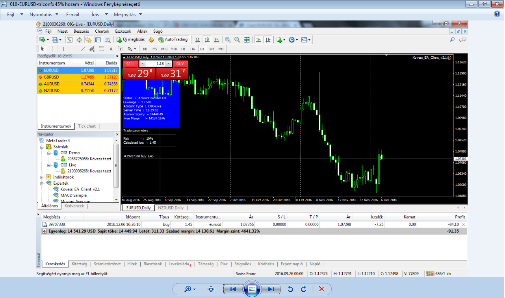Open the chart templates dropdown arrow
The image size is (505, 298).
click(x=309, y=40)
